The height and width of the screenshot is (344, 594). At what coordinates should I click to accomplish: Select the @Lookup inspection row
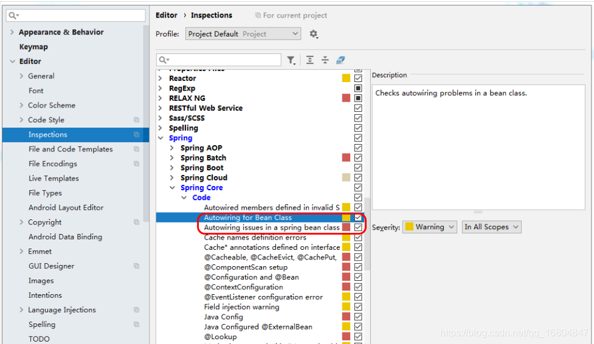pos(220,337)
